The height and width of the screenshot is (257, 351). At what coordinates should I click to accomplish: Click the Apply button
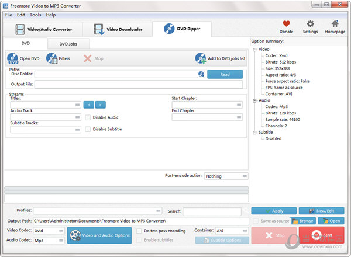click(274, 211)
